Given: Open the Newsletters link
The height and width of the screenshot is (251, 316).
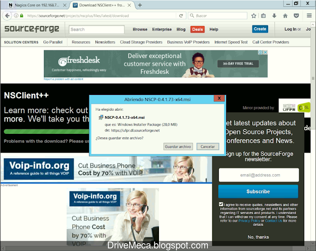Looking at the screenshot, I should pos(105,42).
